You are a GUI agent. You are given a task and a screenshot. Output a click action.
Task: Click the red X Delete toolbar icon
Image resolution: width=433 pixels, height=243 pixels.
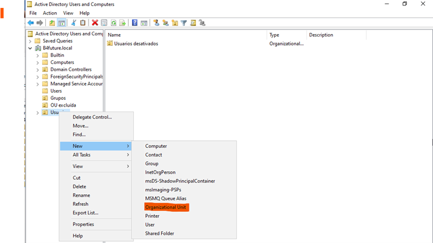[x=95, y=23]
